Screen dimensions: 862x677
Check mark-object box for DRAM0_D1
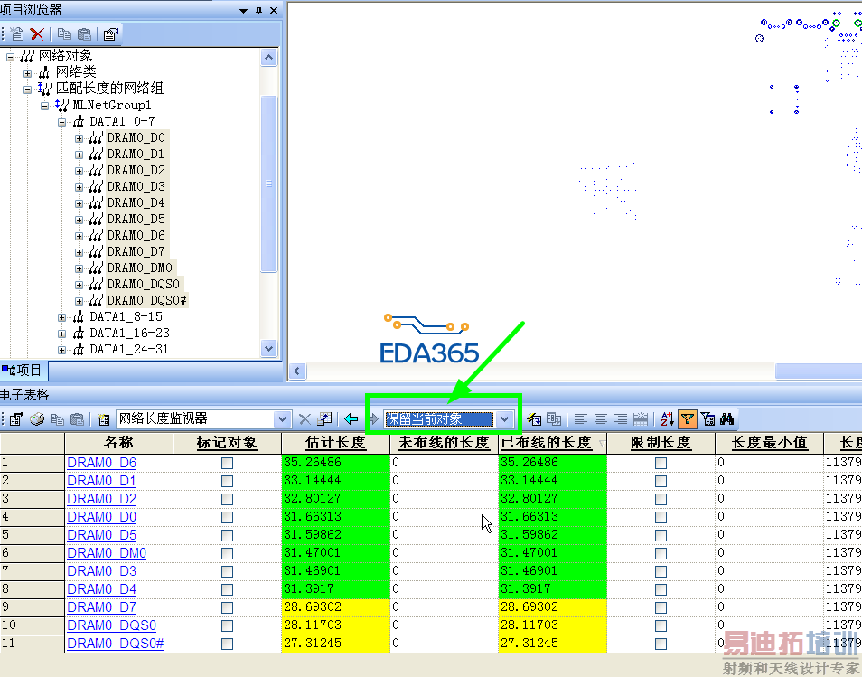(227, 481)
